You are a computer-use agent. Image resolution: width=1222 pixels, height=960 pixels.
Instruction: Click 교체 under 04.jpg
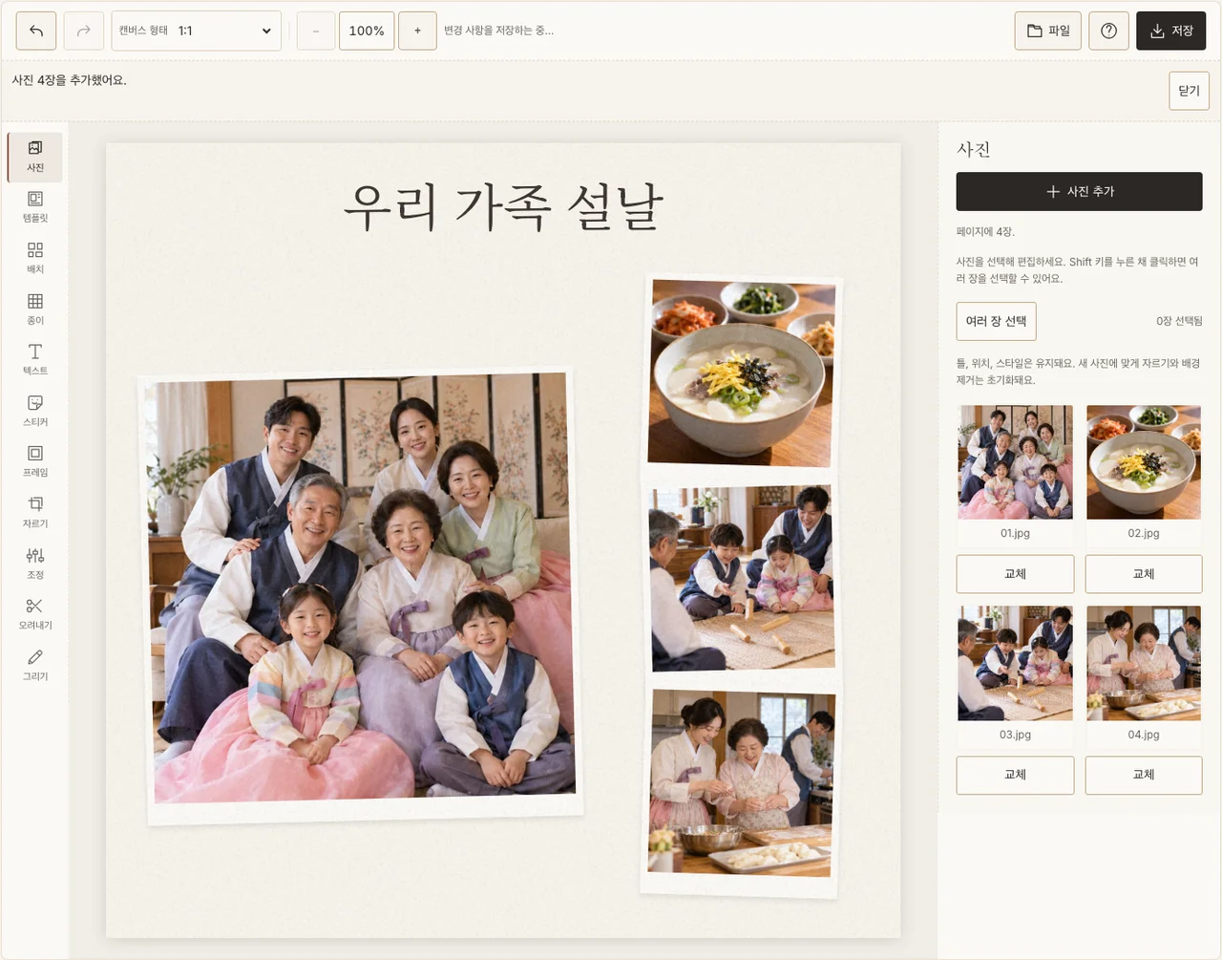click(1144, 775)
